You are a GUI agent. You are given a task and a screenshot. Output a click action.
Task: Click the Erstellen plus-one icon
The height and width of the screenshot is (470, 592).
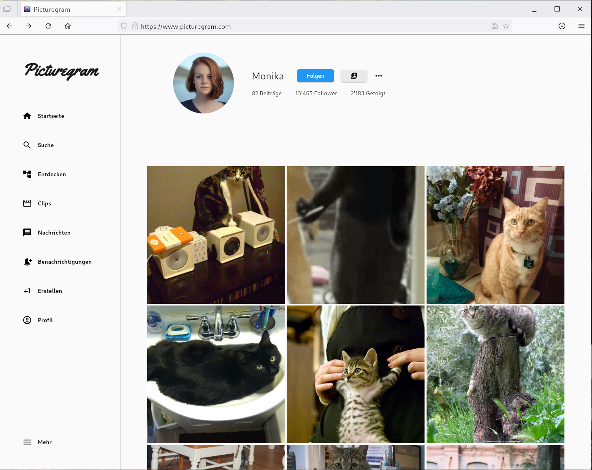click(27, 291)
